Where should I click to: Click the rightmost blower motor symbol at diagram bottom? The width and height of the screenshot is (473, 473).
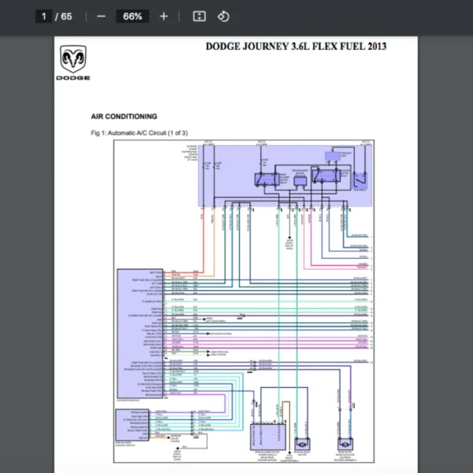click(345, 445)
